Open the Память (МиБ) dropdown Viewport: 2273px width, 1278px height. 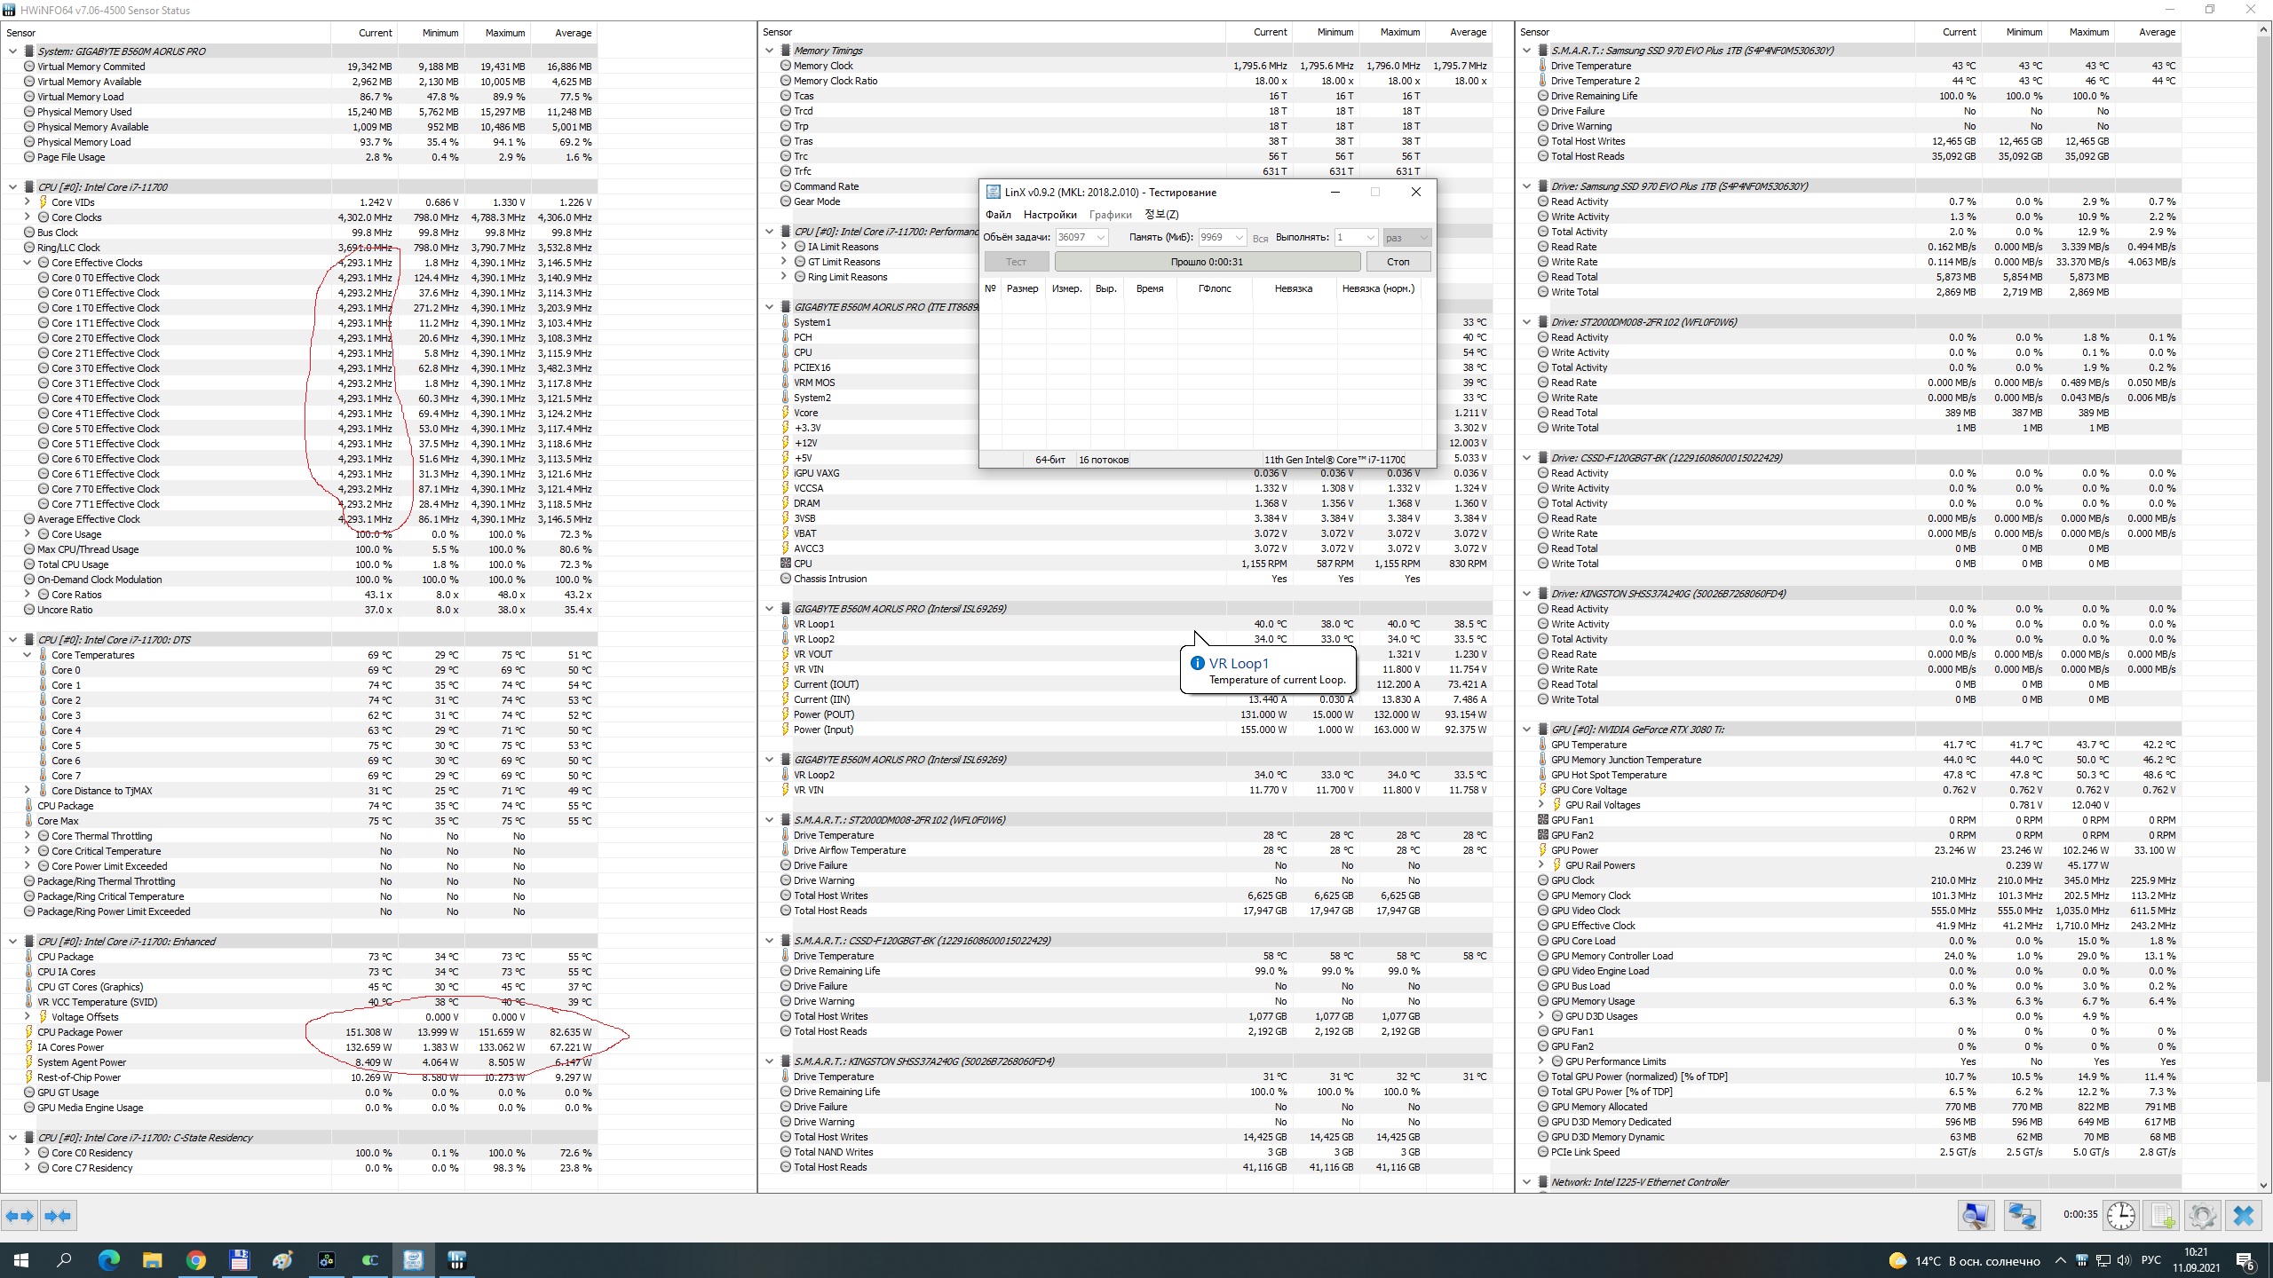pyautogui.click(x=1239, y=238)
